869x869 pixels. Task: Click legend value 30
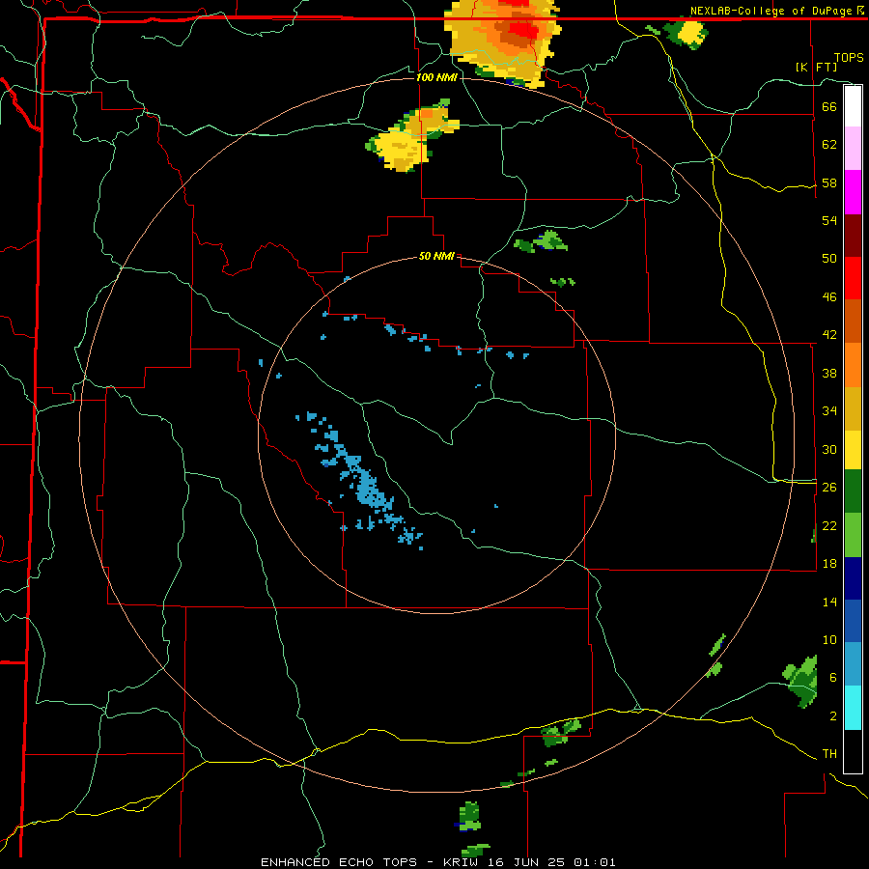click(829, 449)
